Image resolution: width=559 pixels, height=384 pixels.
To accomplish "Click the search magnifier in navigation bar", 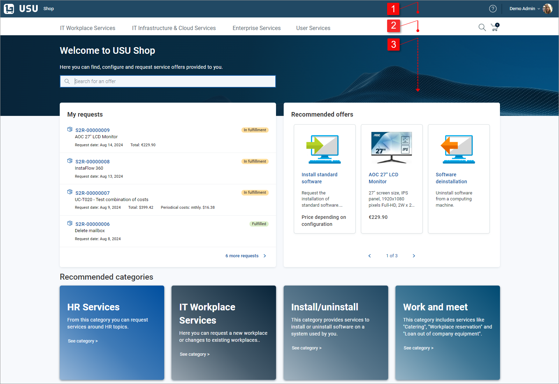I will [482, 28].
